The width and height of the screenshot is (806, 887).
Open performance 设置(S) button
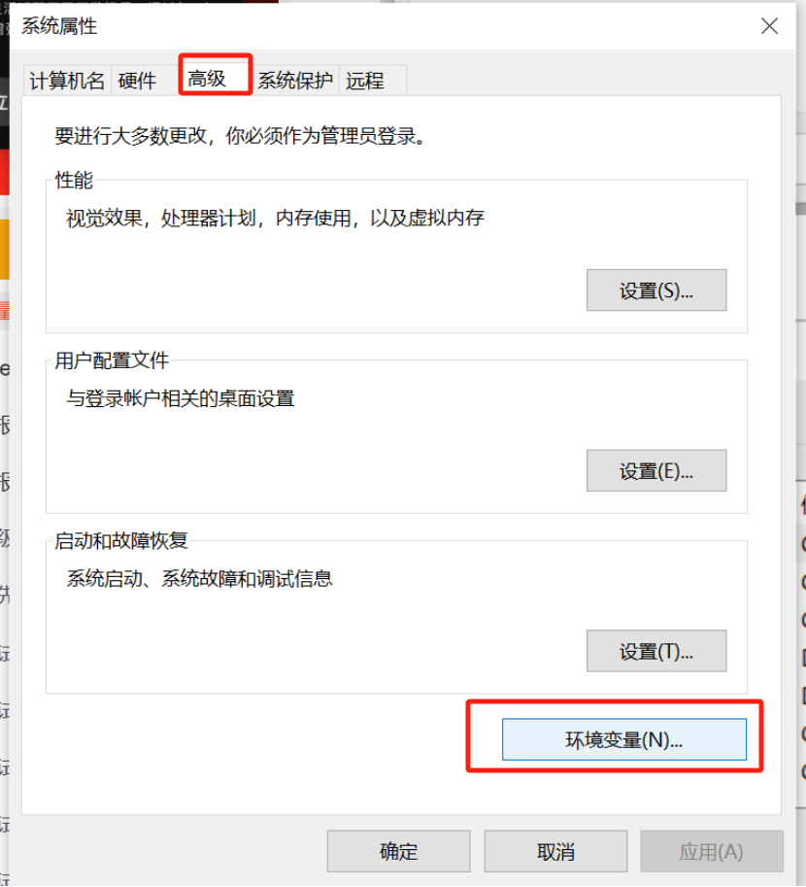[x=656, y=290]
